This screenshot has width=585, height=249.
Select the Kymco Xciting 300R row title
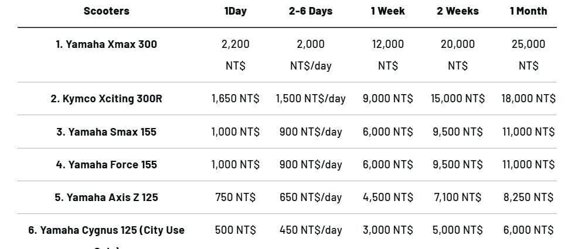[x=106, y=99]
